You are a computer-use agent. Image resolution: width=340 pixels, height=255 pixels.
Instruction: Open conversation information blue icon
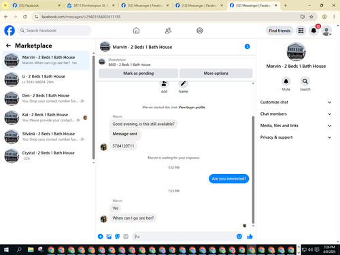[x=247, y=46]
